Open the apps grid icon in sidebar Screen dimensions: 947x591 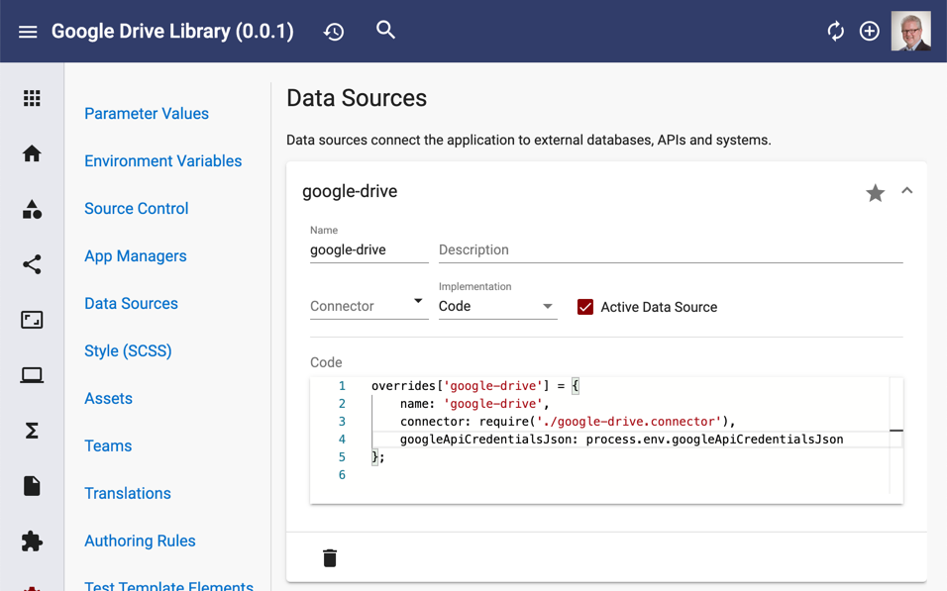coord(32,98)
